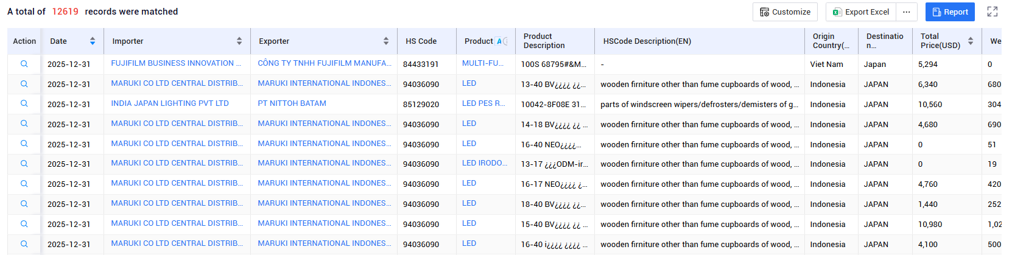Click origin country Viet Nam cell

(826, 64)
